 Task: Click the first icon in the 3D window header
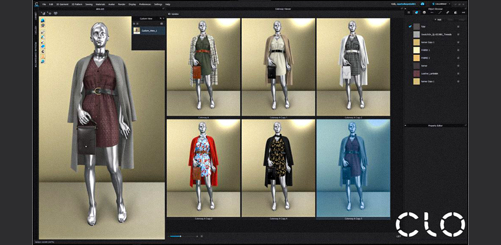(x=43, y=13)
